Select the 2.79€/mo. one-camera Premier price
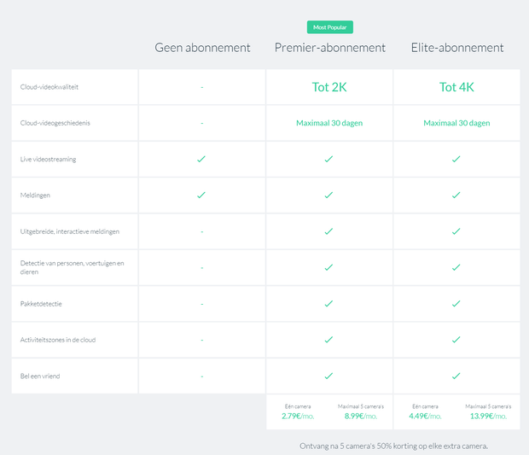 297,416
